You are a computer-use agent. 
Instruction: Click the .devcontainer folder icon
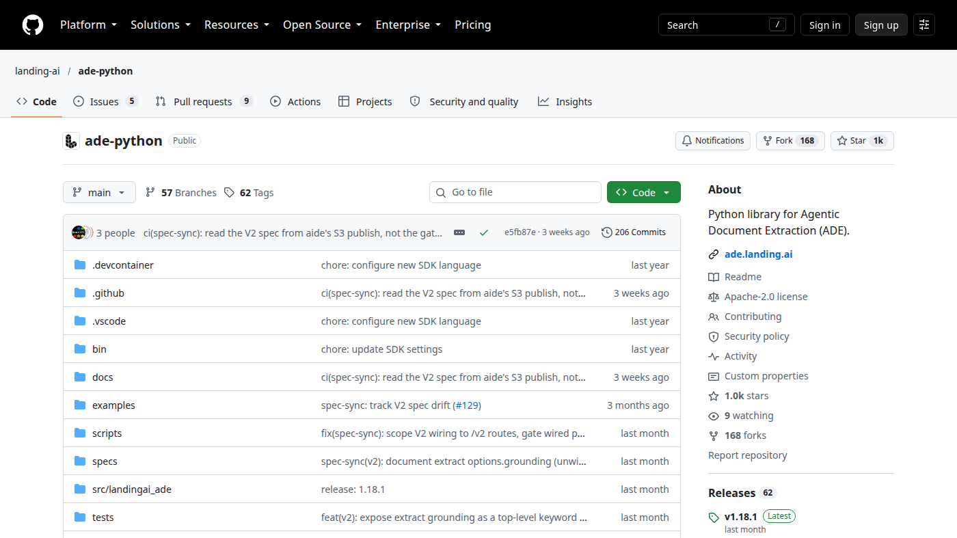[x=80, y=265]
